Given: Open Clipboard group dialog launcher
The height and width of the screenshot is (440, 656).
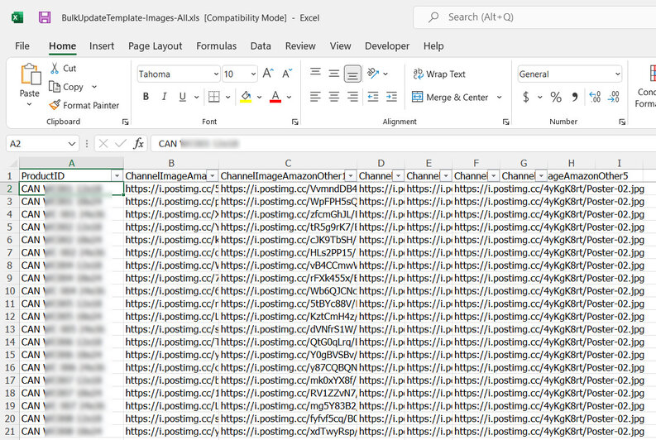Looking at the screenshot, I should [x=125, y=122].
